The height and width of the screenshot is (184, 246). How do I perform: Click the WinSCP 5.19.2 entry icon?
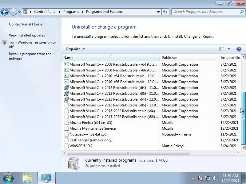[x=66, y=146]
